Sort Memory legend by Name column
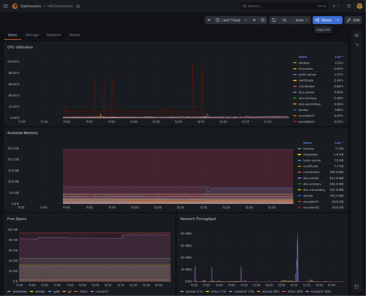The image size is (366, 296). pyautogui.click(x=307, y=143)
